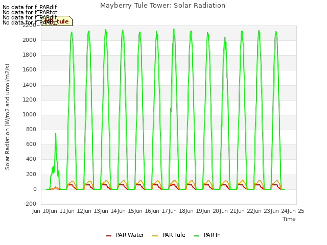Click the 1200 y-axis tick label
Screen dimensions: 327x245
[x=30, y=100]
